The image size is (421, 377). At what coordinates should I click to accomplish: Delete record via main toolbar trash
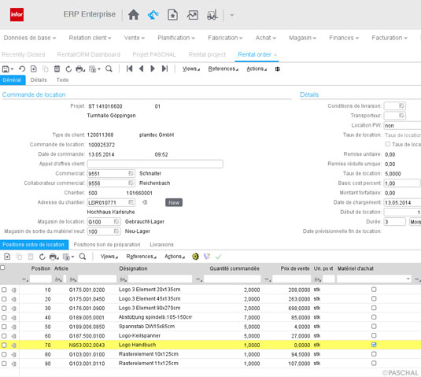click(57, 69)
